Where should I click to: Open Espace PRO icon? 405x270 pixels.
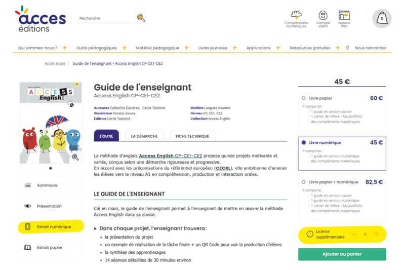[x=344, y=15]
